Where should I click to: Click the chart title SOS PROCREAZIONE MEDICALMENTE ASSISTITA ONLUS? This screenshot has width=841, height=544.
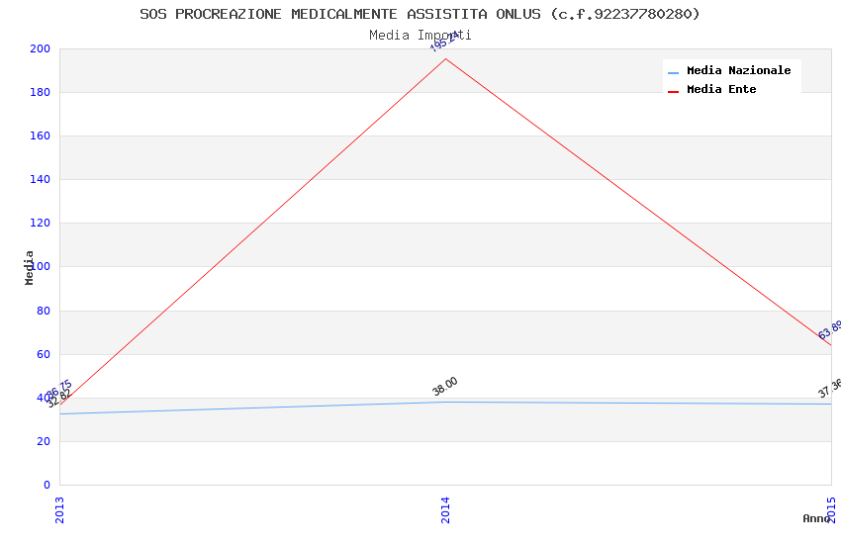coord(420,14)
